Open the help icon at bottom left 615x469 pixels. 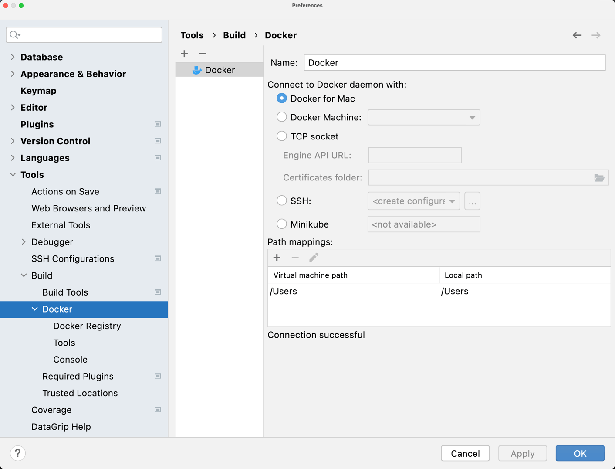click(x=17, y=453)
